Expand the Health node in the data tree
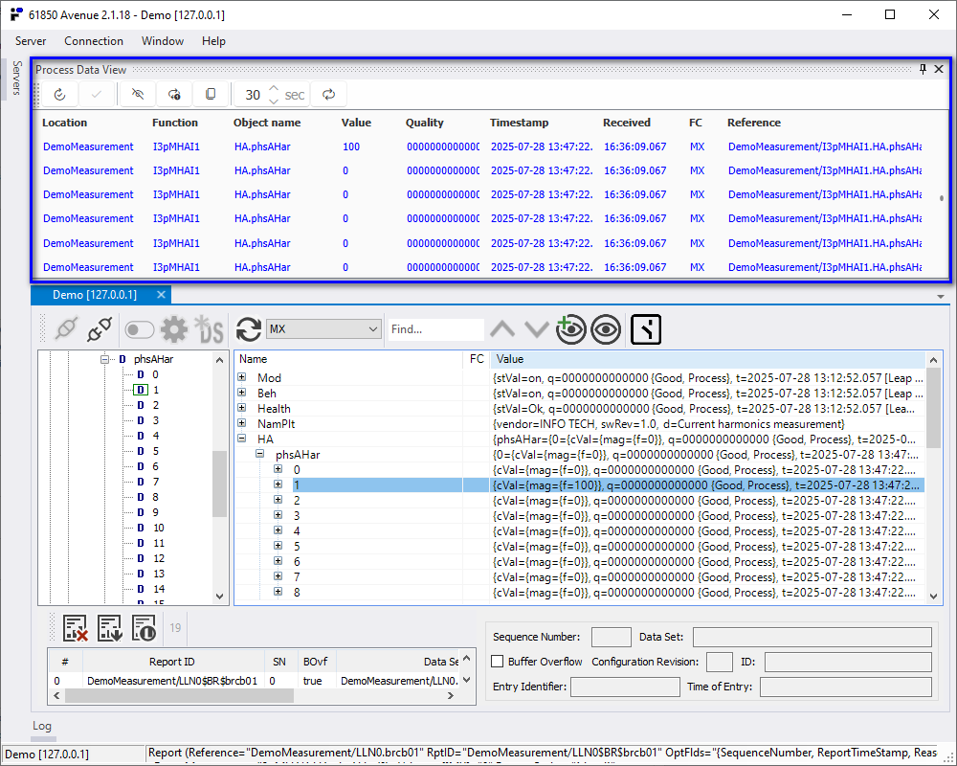Image resolution: width=957 pixels, height=766 pixels. click(242, 409)
